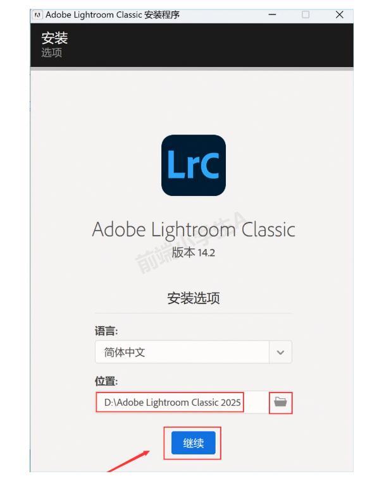This screenshot has width=384, height=481.
Task: Open the 简体中文 language combo box
Action: [x=194, y=352]
